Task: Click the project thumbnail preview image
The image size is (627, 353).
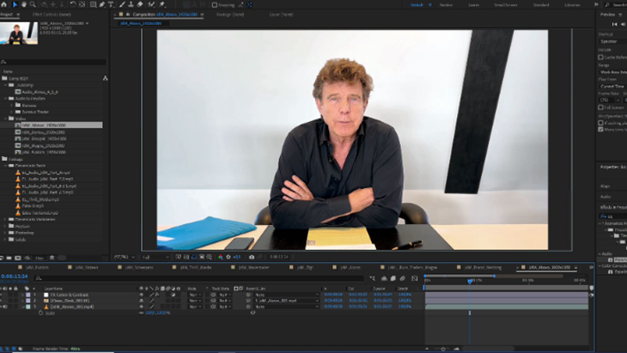Action: pos(19,33)
